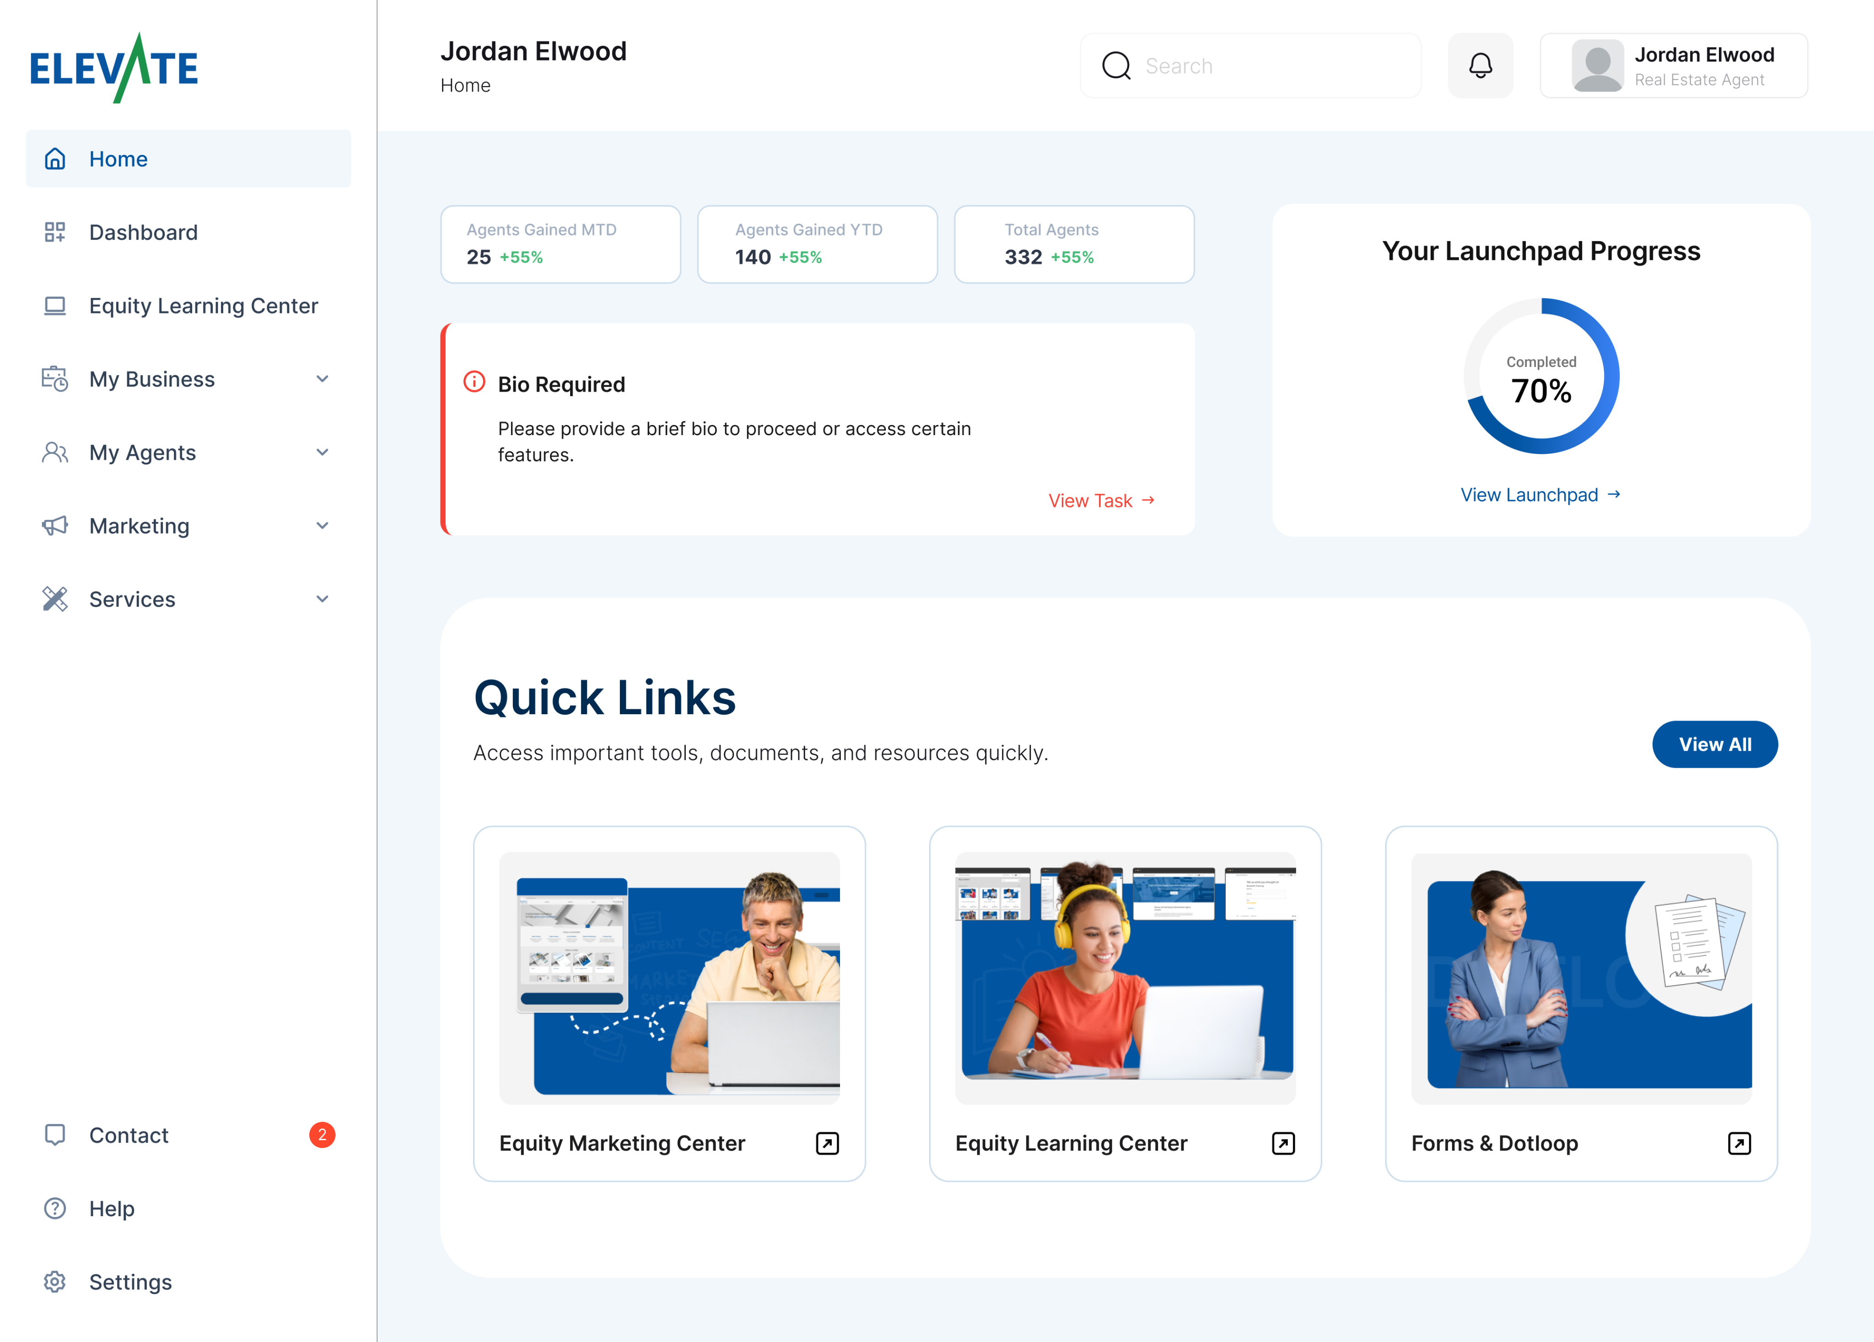Expand the Marketing submenu chevron
The width and height of the screenshot is (1874, 1342).
click(x=322, y=526)
